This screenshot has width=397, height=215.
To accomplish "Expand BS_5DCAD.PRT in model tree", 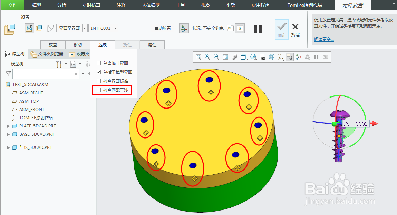I will (x=8, y=147).
